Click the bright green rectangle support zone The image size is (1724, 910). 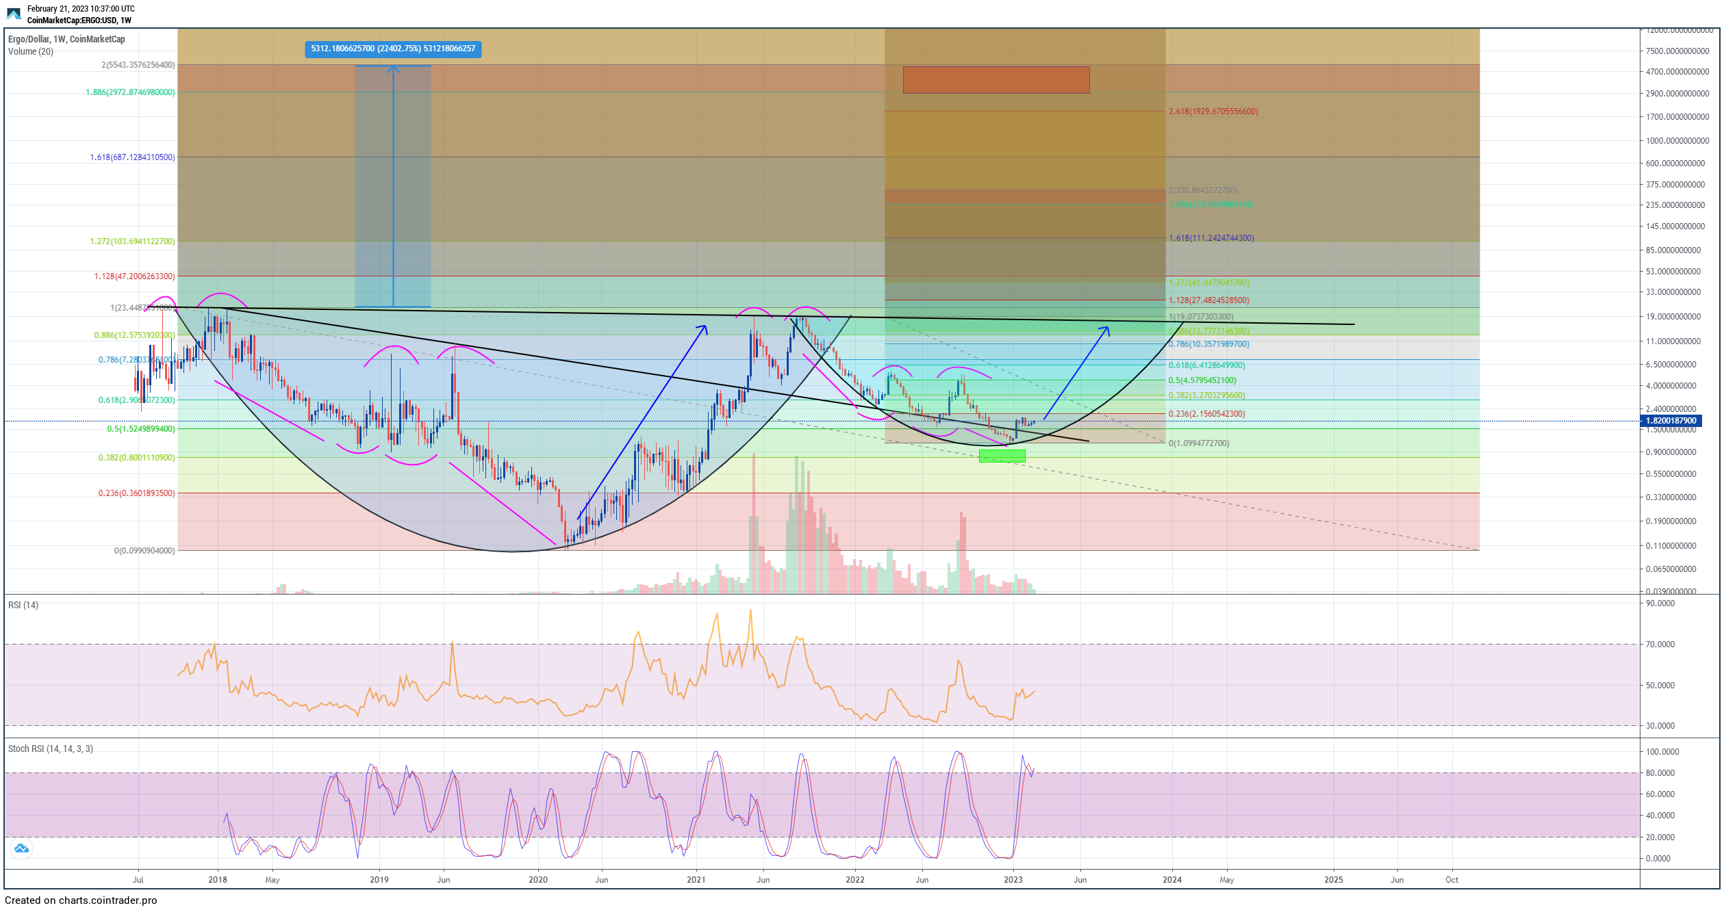tap(1002, 456)
